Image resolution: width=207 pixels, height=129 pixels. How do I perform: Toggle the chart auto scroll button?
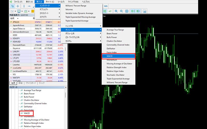(x=133, y=11)
